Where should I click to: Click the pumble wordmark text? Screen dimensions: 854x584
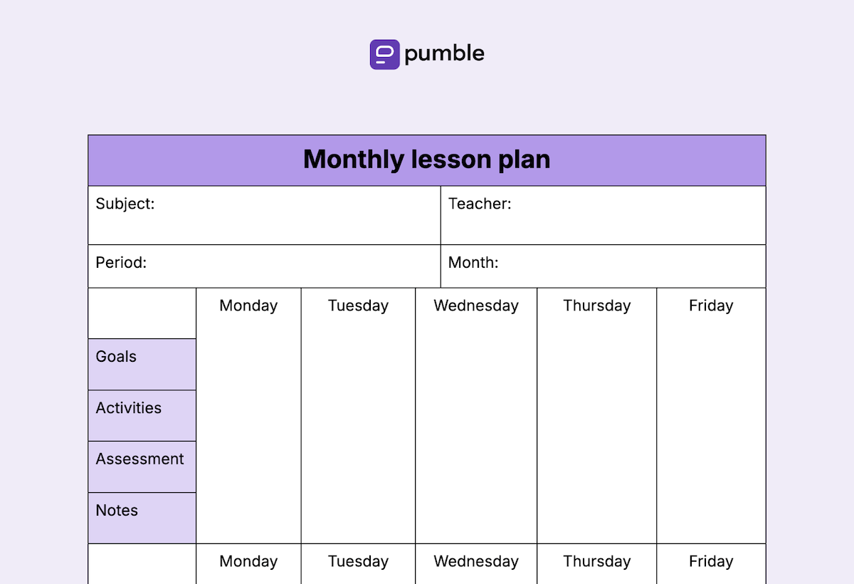click(x=444, y=54)
